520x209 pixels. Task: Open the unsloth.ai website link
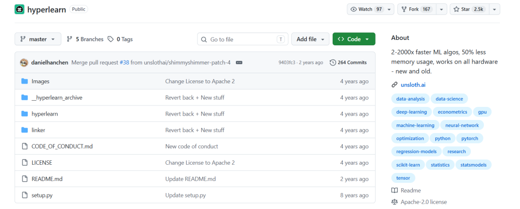tap(413, 85)
